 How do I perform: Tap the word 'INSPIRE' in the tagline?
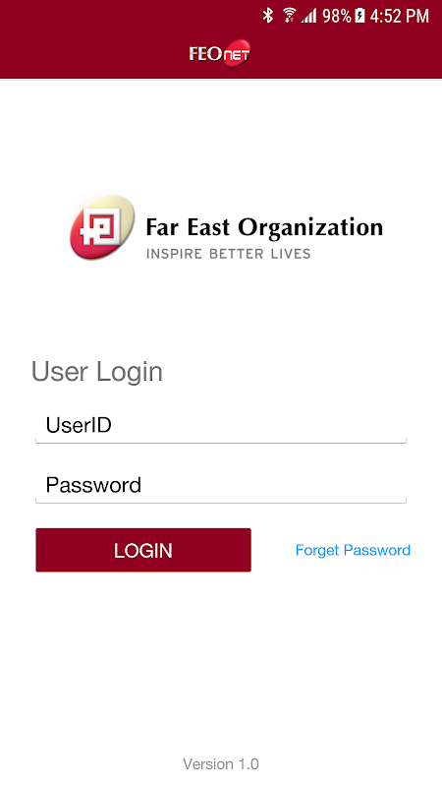(175, 254)
